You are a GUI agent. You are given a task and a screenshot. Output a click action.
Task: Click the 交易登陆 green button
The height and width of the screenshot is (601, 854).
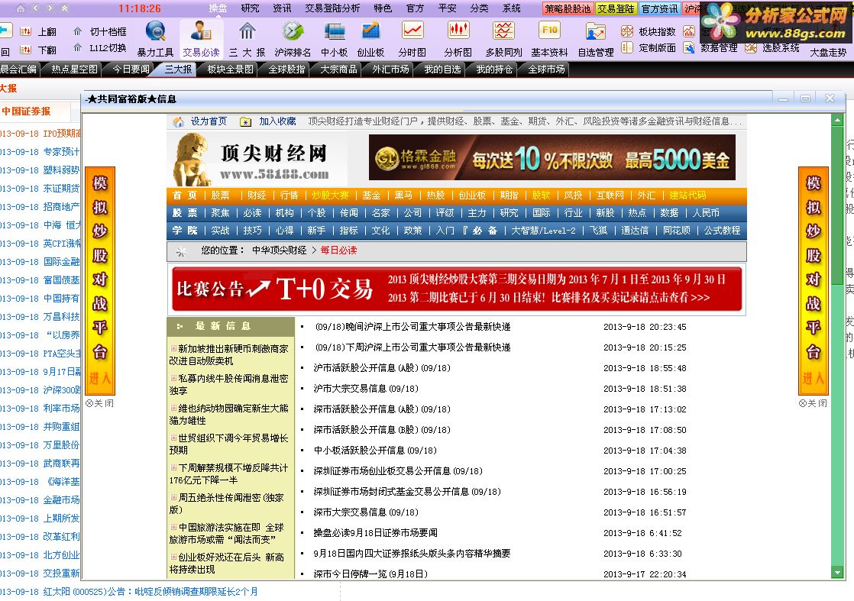(616, 8)
